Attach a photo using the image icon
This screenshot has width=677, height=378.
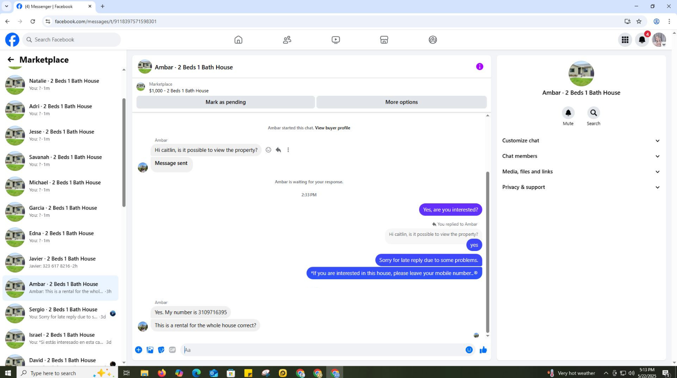pos(150,350)
